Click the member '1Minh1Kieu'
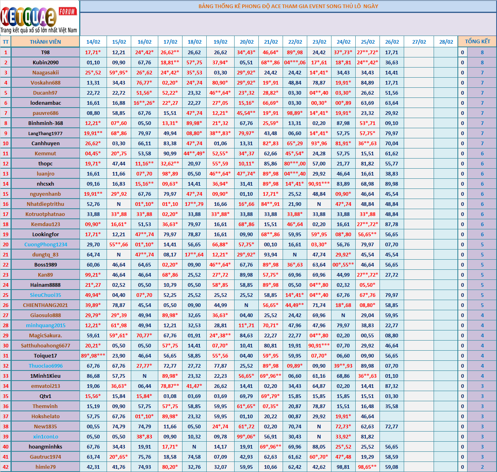Image resolution: width=497 pixels, height=472 pixels. click(x=45, y=376)
